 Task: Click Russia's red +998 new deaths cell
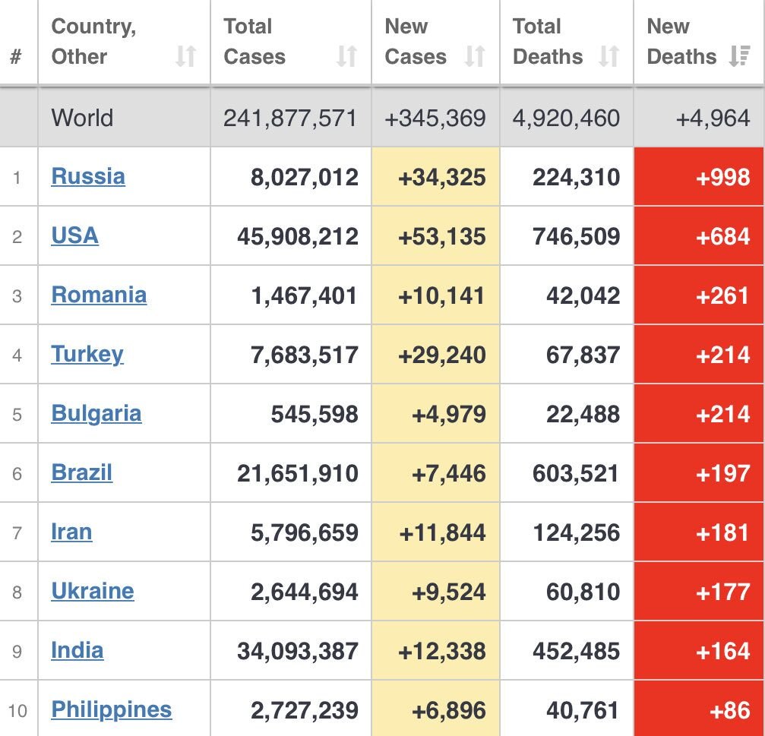tap(699, 177)
